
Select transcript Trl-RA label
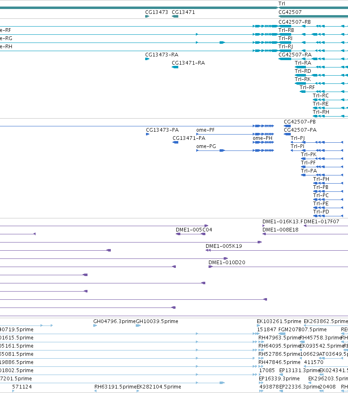click(x=303, y=63)
